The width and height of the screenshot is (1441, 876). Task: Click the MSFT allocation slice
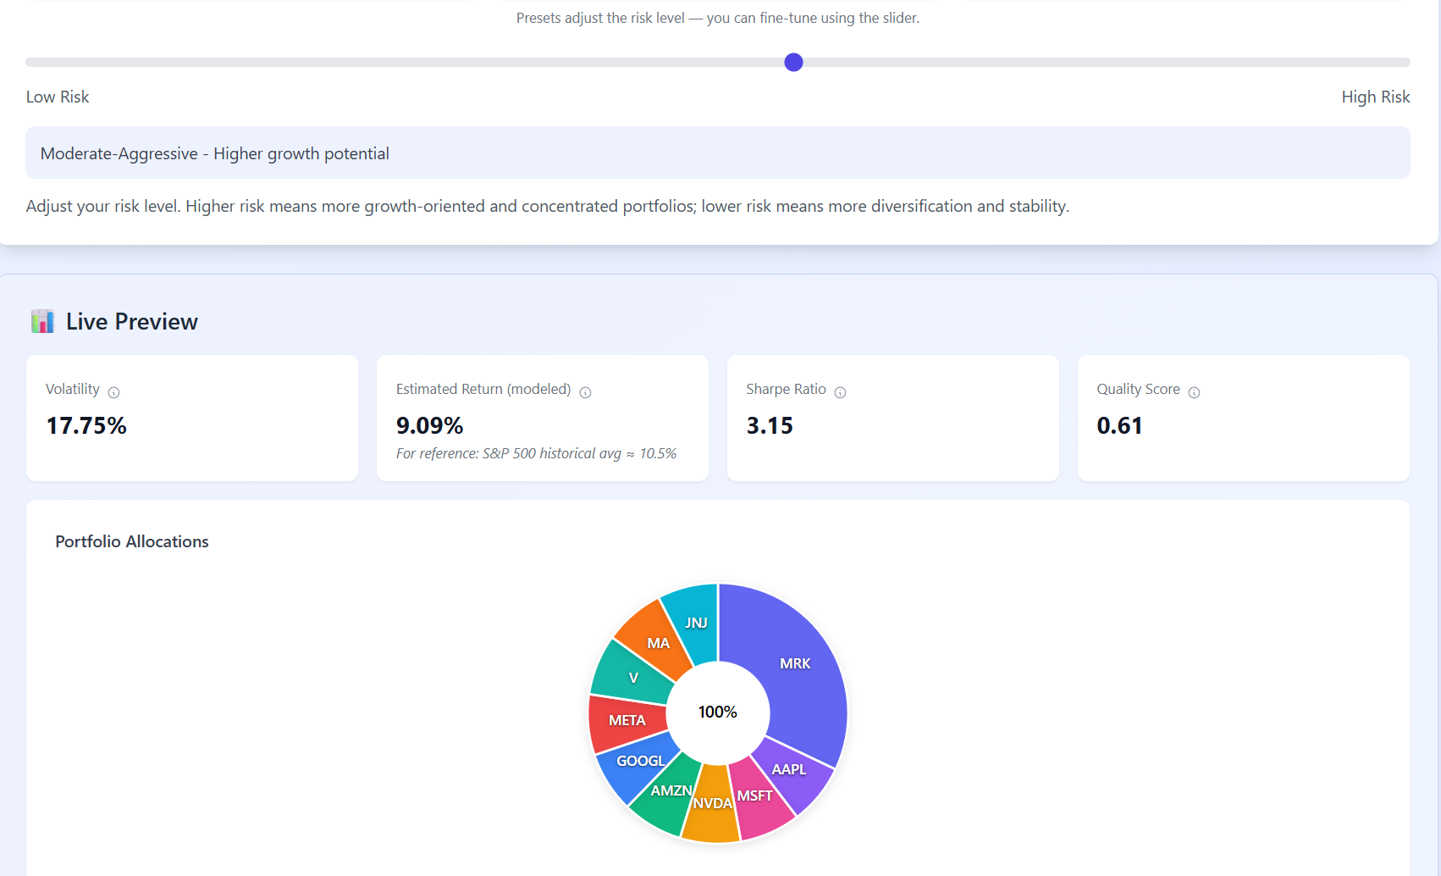(754, 796)
